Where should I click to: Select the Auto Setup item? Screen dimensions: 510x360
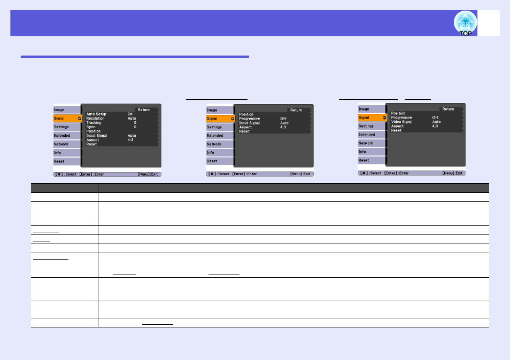pyautogui.click(x=96, y=114)
